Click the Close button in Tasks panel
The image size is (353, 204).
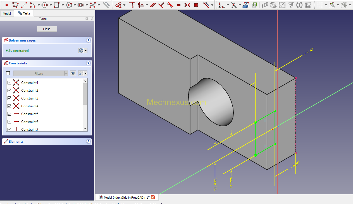pos(47,29)
